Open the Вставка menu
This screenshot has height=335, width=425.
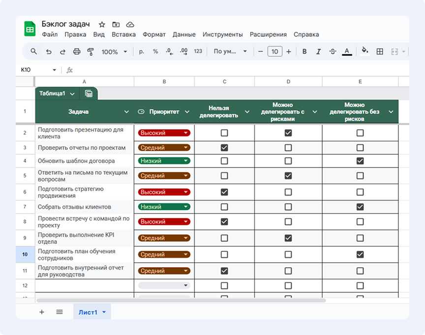(x=123, y=34)
